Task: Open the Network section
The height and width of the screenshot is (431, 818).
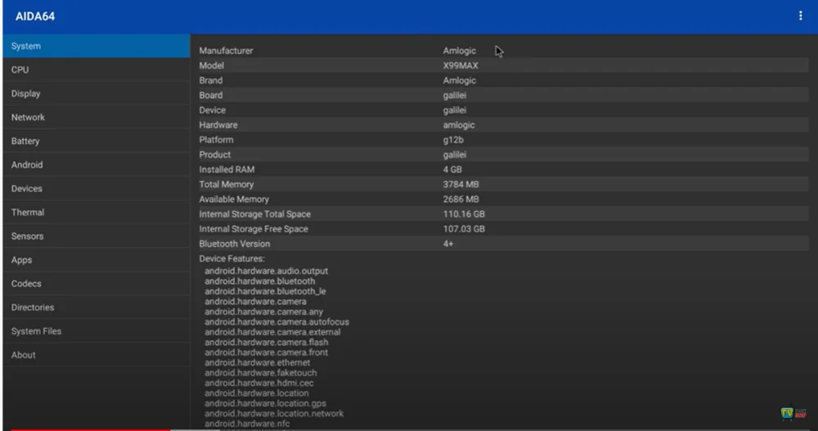Action: click(97, 118)
